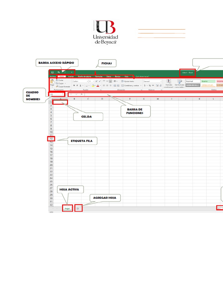223x297 pixels.
Task: Apply the Bueno cell style
Action: [208, 81]
